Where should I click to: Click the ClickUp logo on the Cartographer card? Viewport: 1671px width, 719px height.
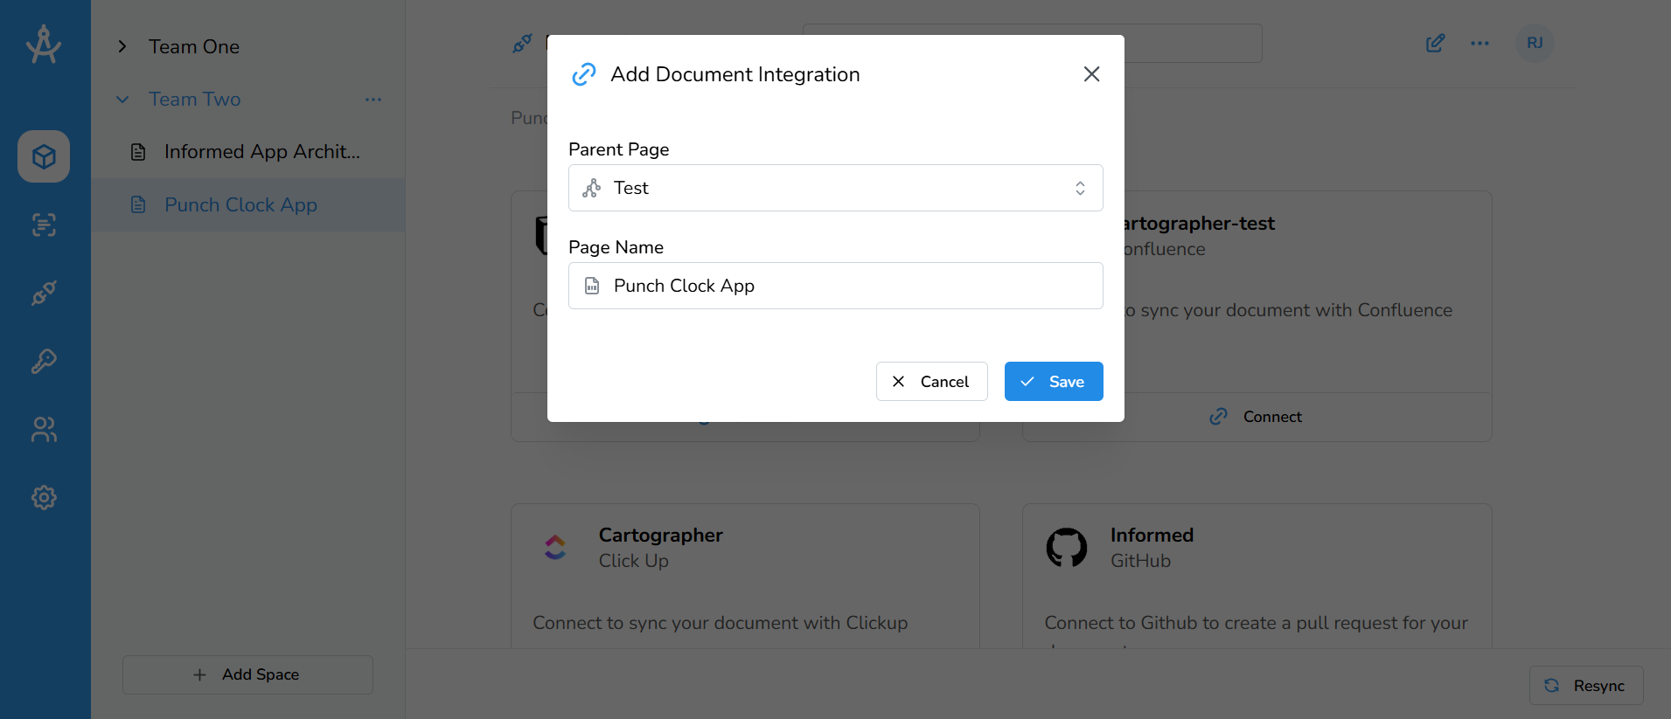coord(555,548)
